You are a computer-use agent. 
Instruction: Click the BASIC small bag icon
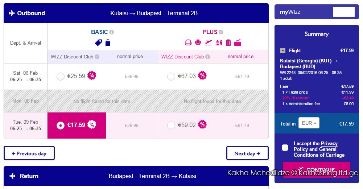coord(108,42)
